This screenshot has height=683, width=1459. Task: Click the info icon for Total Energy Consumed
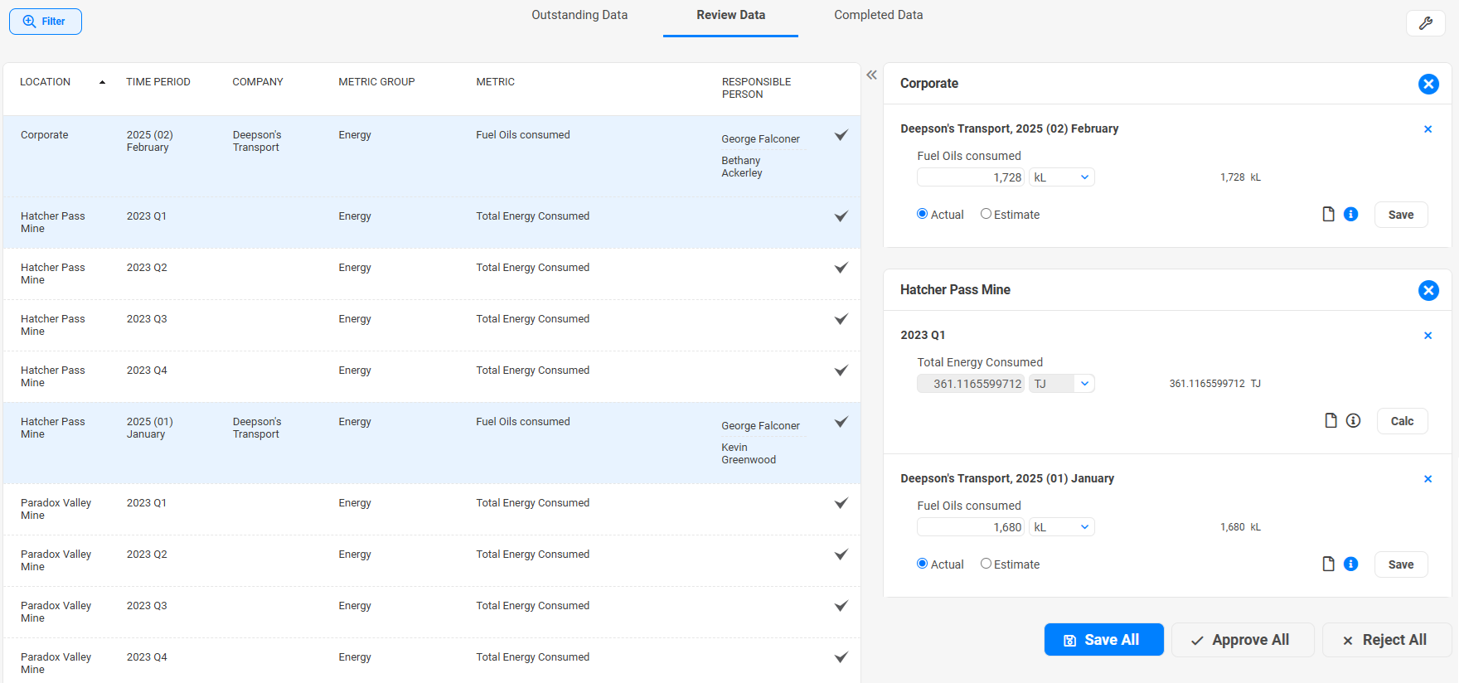click(x=1353, y=421)
